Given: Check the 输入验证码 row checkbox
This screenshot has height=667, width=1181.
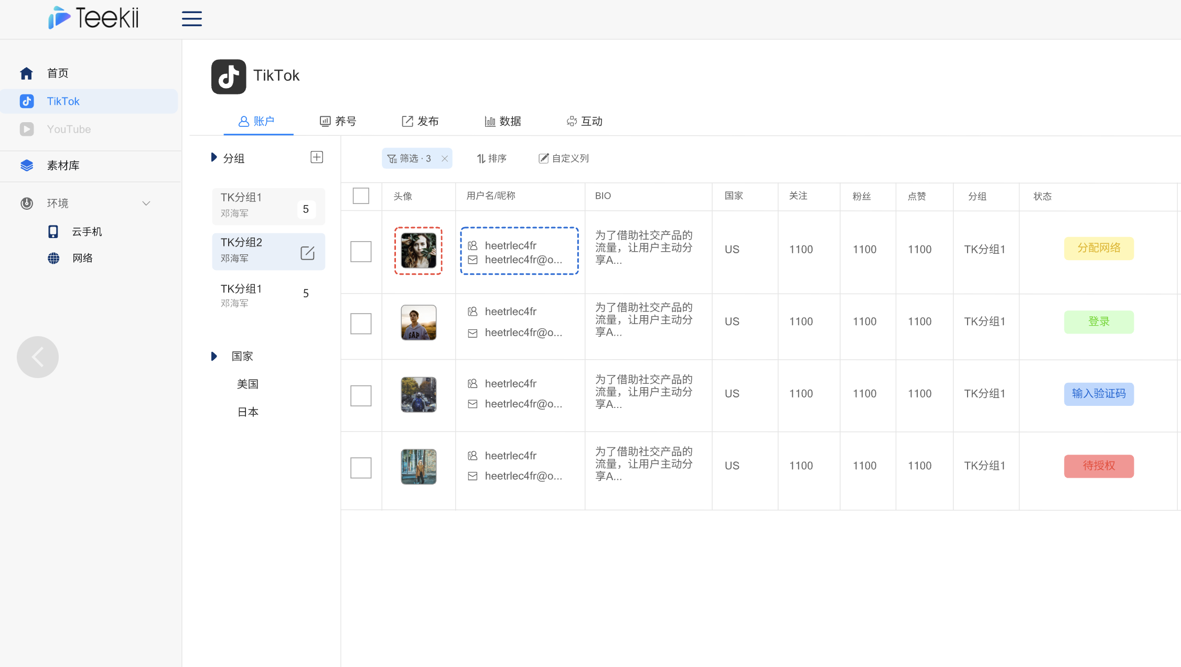Looking at the screenshot, I should 361,396.
